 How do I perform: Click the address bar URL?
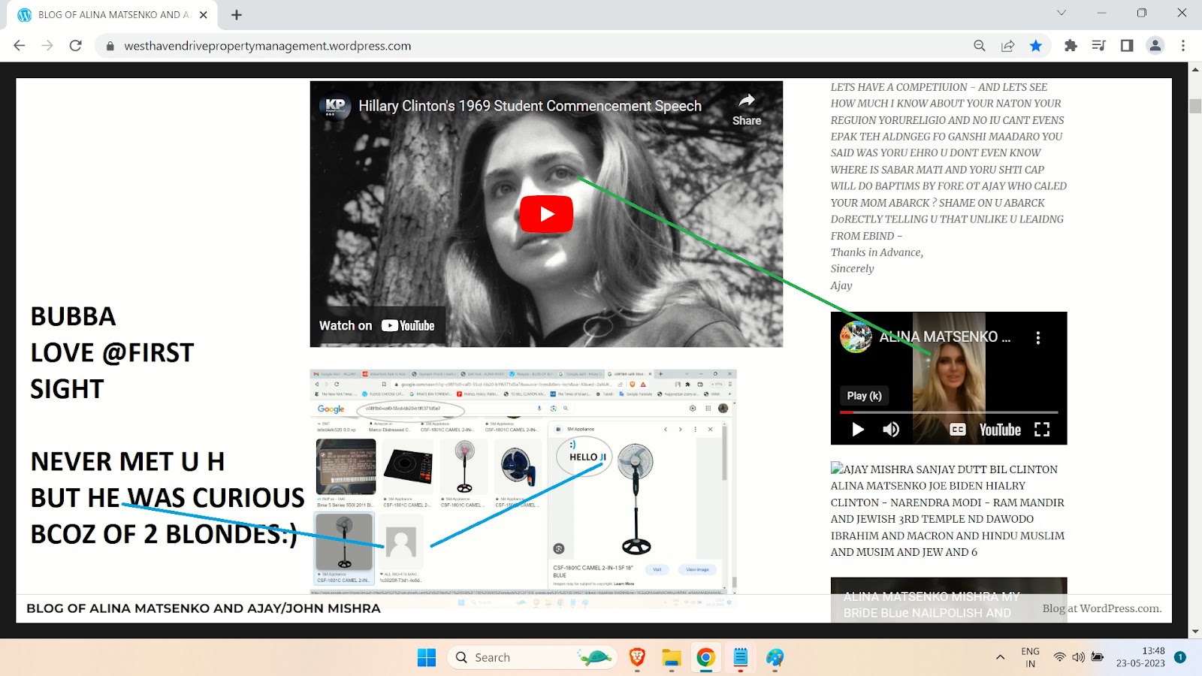pyautogui.click(x=267, y=46)
